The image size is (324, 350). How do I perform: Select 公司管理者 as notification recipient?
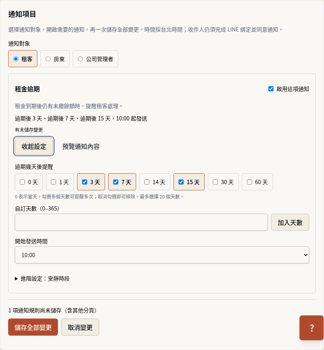tap(95, 59)
